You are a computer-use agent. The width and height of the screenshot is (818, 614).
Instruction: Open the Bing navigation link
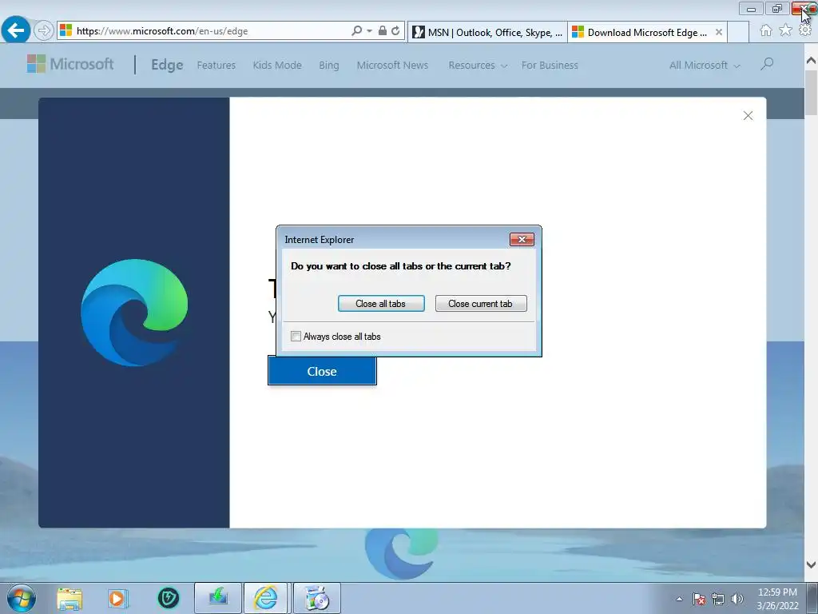(328, 66)
